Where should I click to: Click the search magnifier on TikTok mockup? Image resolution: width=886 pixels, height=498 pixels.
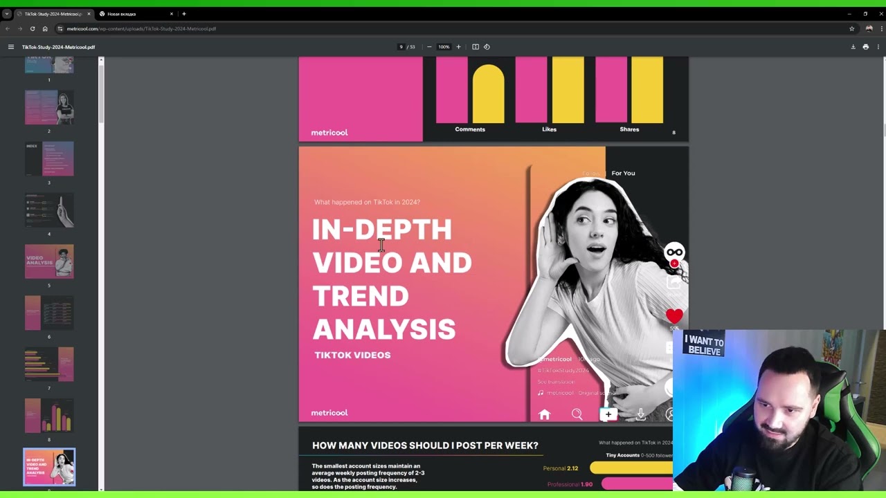[577, 414]
